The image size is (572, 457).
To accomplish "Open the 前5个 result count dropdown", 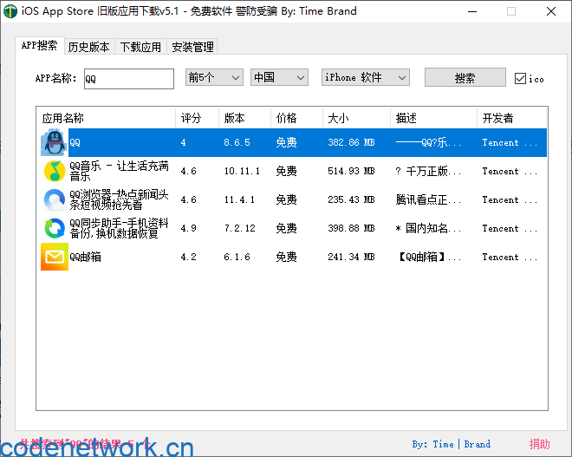I will (214, 77).
